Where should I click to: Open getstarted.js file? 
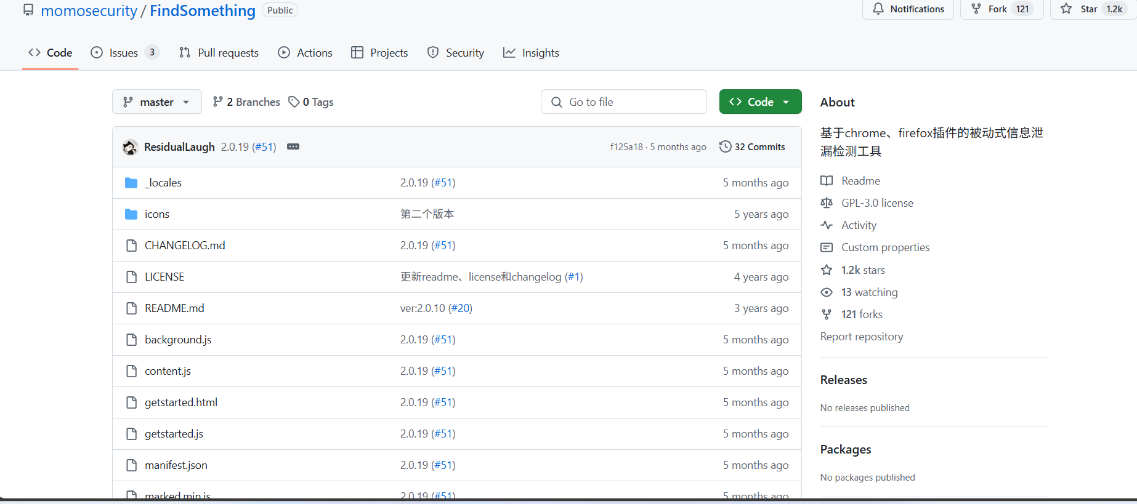tap(174, 434)
